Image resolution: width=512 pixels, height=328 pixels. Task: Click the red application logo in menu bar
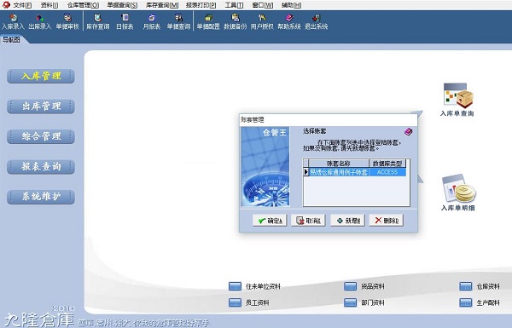point(6,4)
